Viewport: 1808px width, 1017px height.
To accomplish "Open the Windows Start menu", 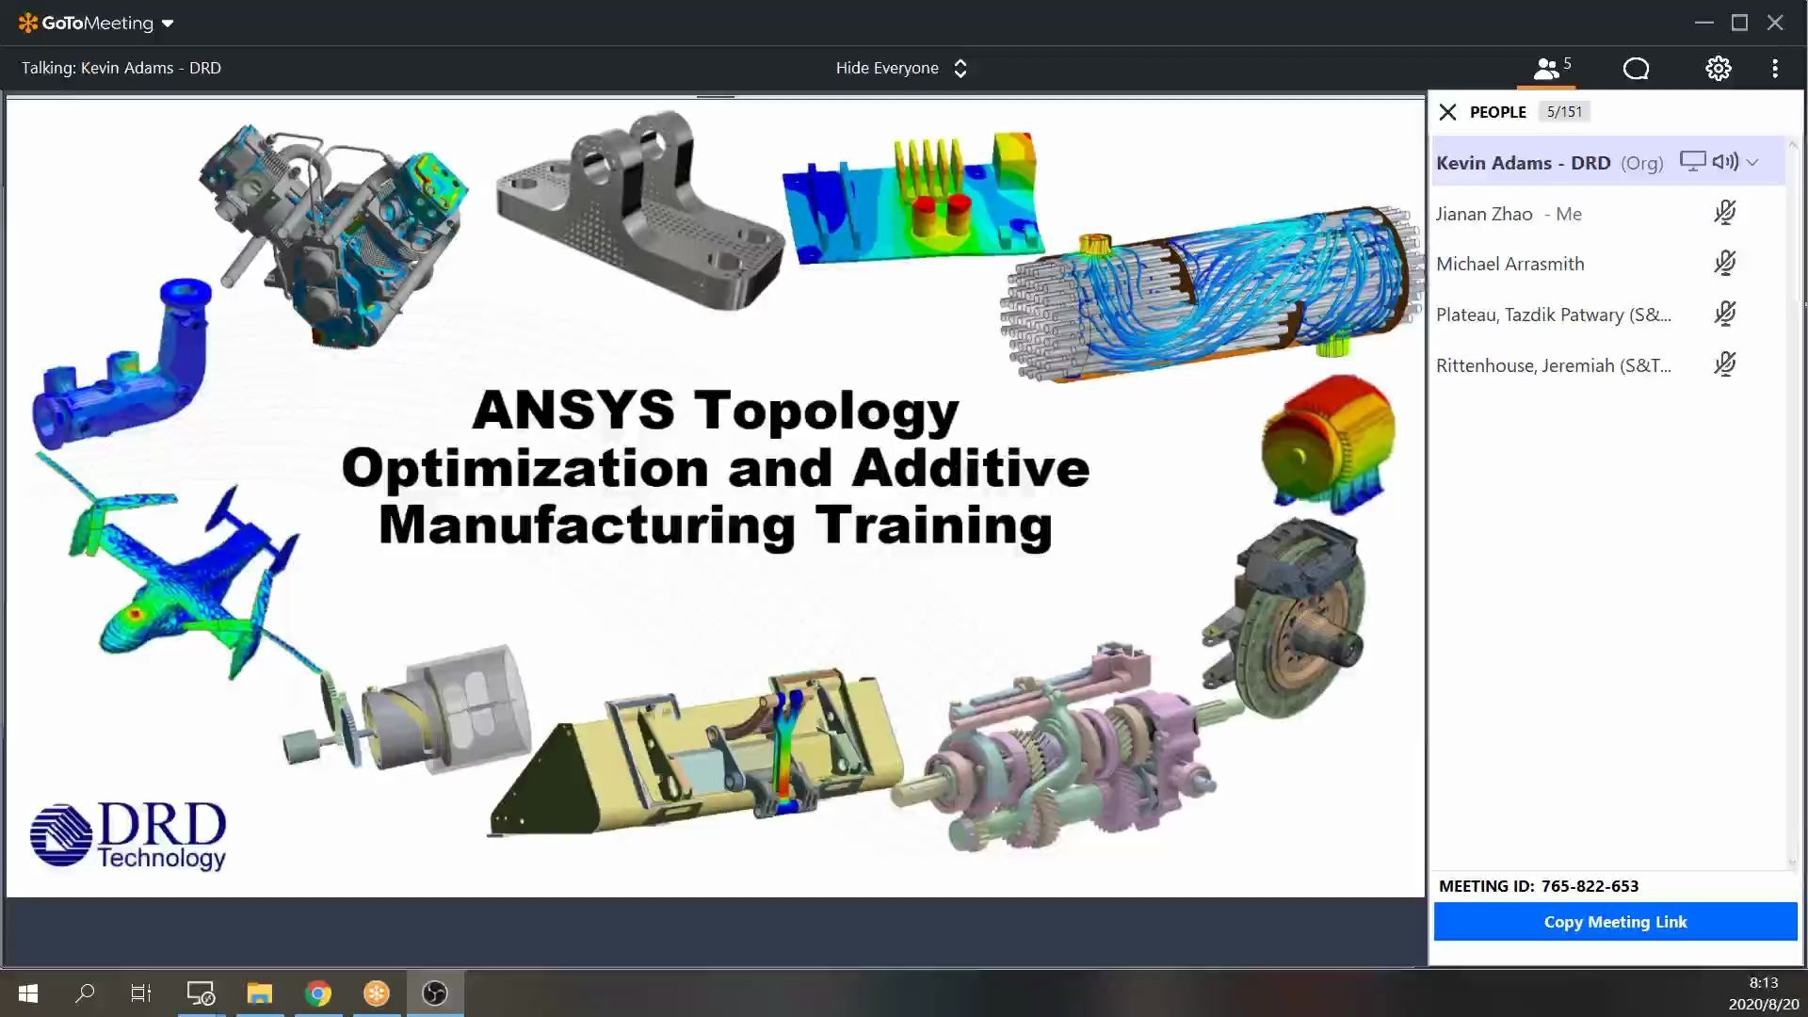I will click(26, 993).
